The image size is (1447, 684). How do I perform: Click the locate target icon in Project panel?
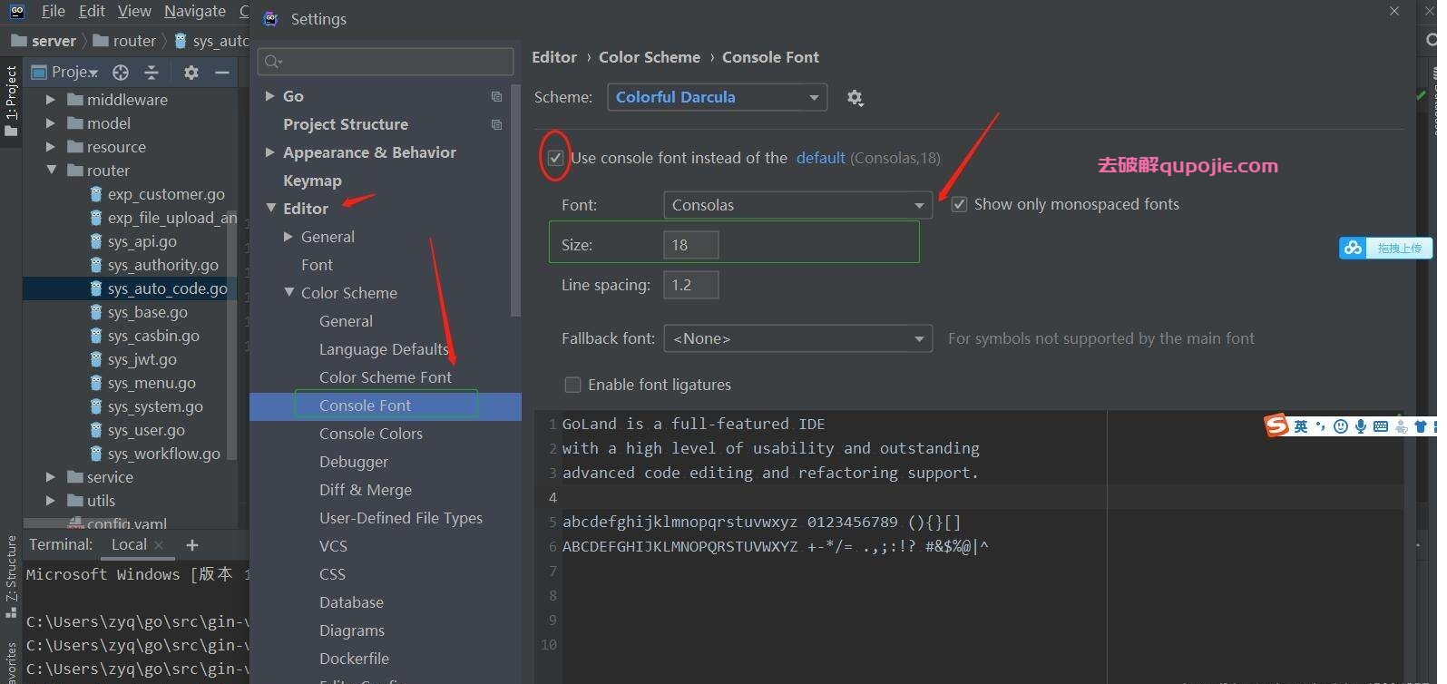coord(121,73)
